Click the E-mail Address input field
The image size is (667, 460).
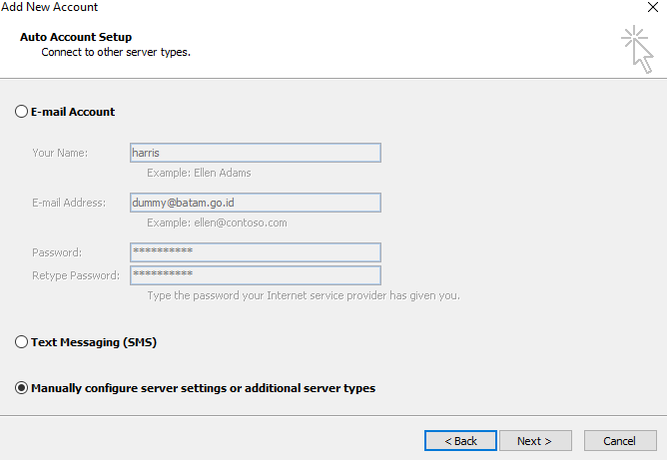255,203
